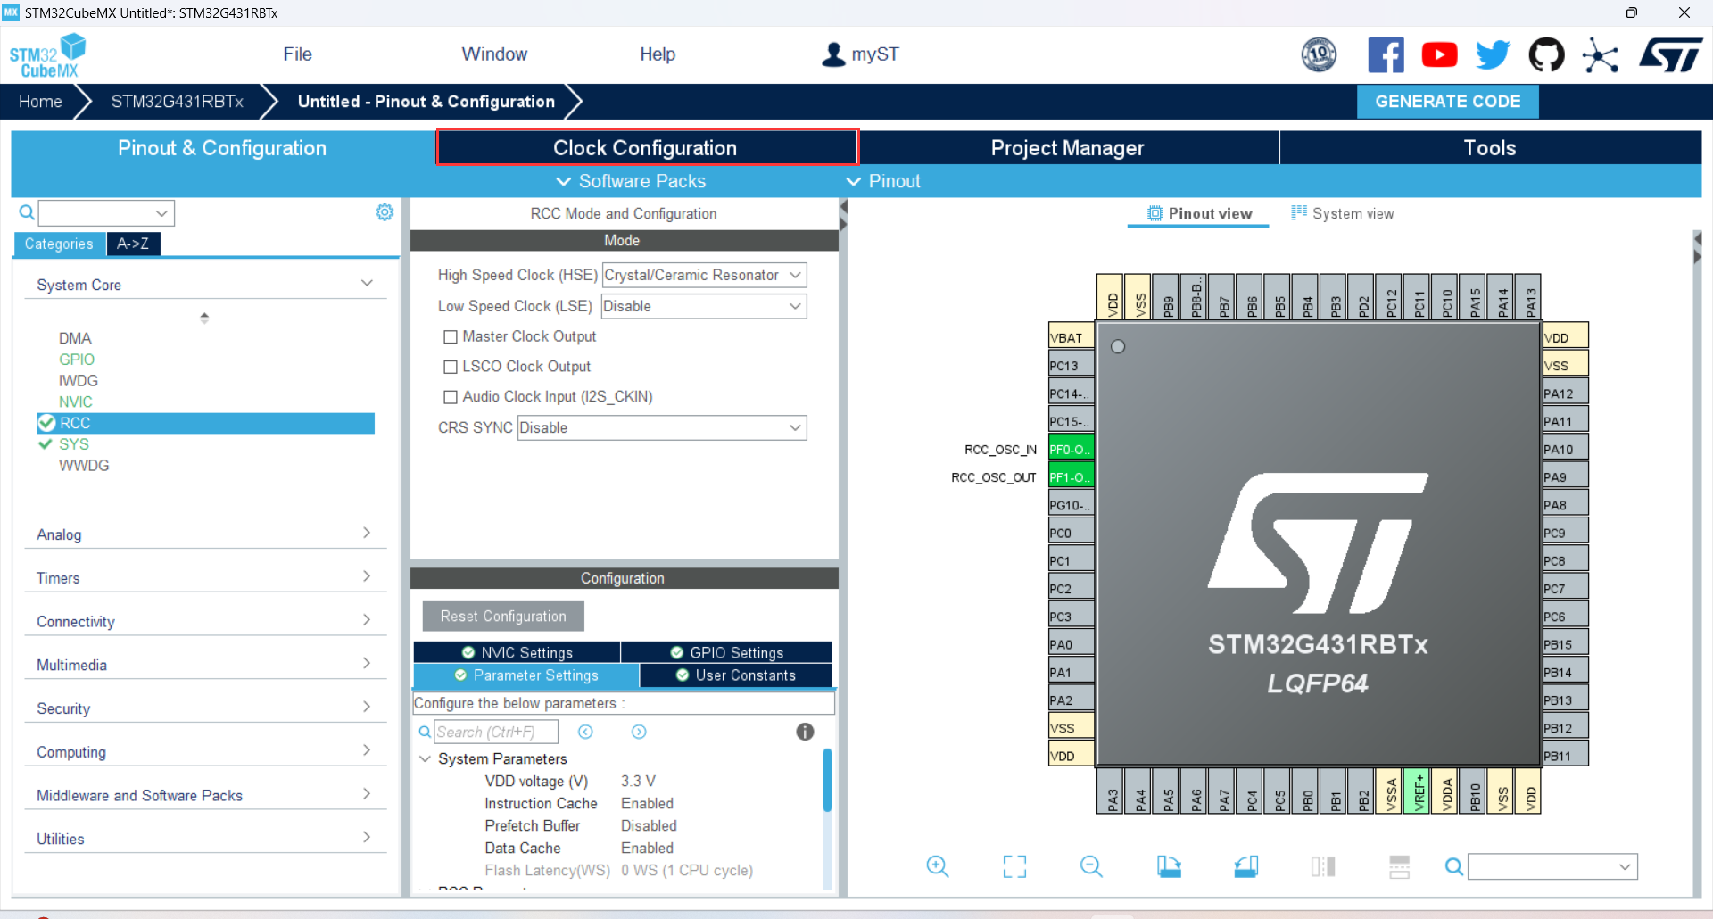The width and height of the screenshot is (1713, 919).
Task: Click the split view icon in pinout toolbar
Action: tap(1323, 866)
